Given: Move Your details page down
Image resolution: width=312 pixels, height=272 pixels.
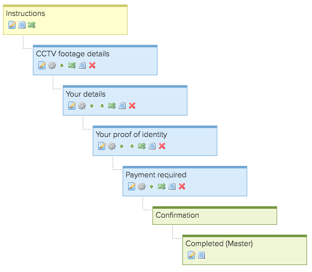Looking at the screenshot, I should [x=102, y=106].
